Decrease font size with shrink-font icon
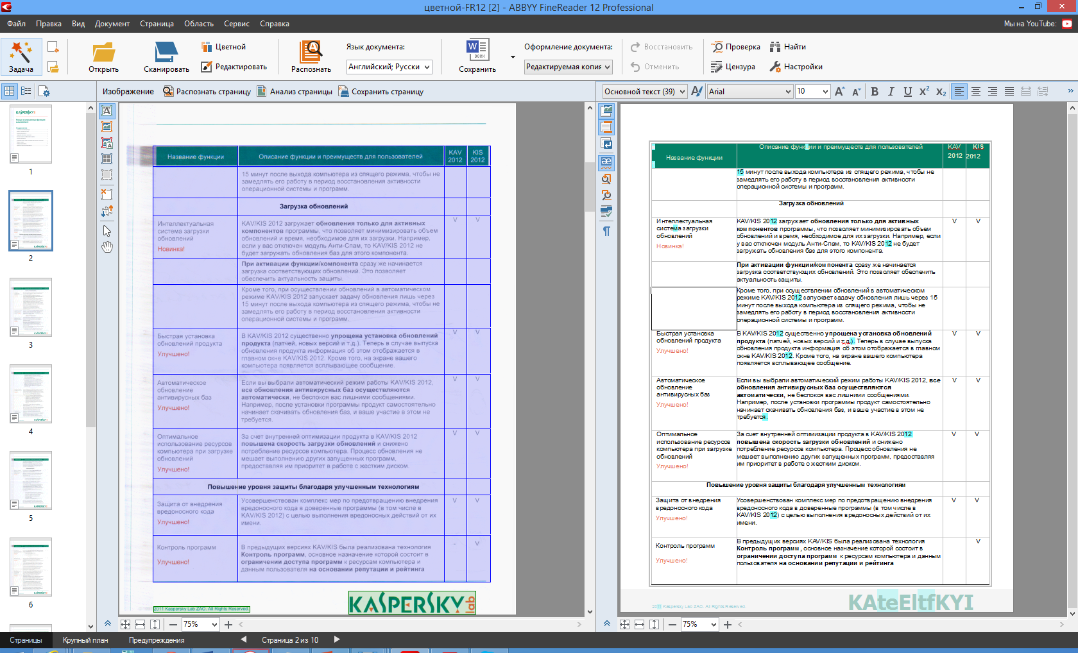 point(856,91)
